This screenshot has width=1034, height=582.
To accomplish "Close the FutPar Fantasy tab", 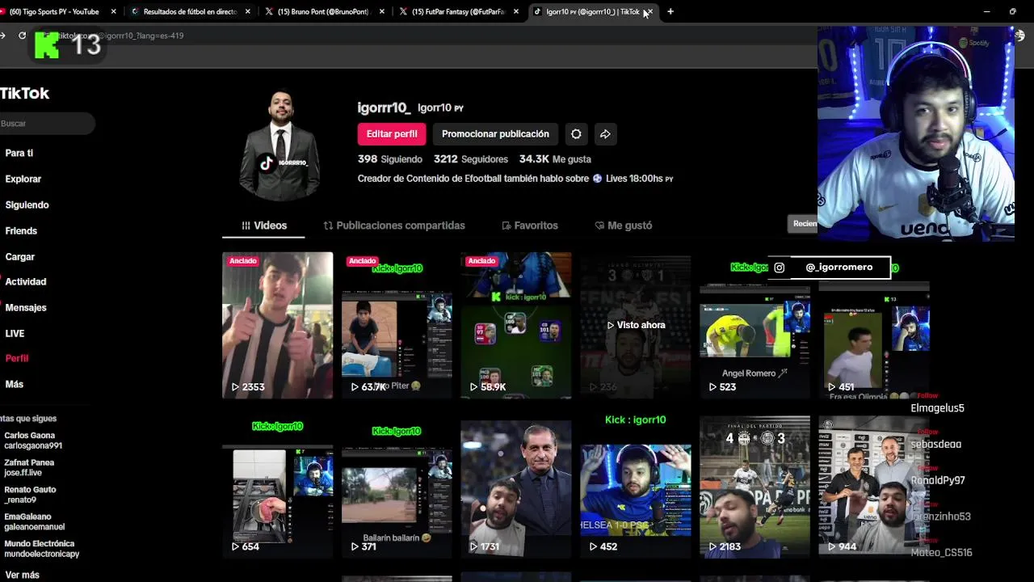I will [516, 11].
